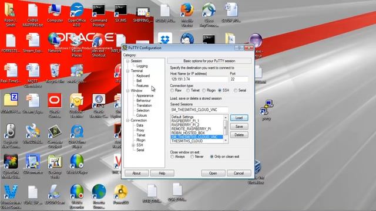
Task: Open the SX JMS desktop shortcut
Action: tap(120, 13)
